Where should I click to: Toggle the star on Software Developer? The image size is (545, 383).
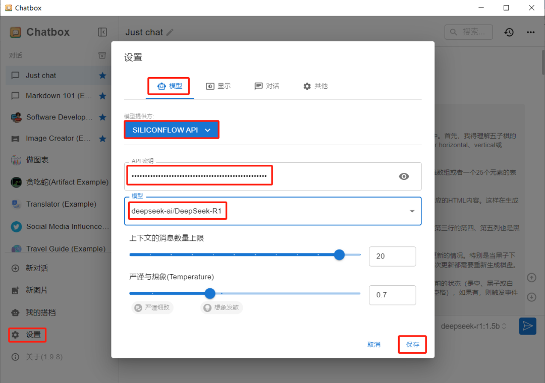[102, 117]
